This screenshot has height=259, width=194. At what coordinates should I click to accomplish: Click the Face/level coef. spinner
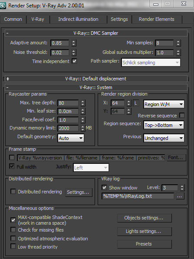(82, 120)
